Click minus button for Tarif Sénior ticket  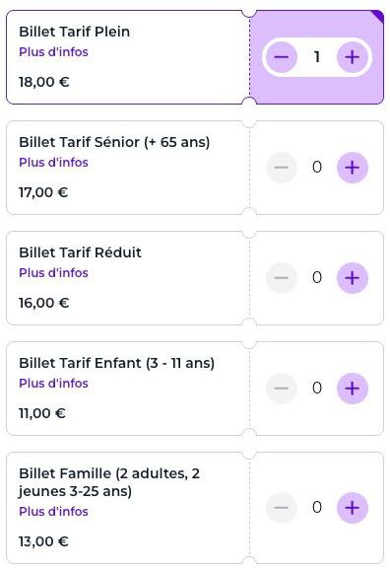pyautogui.click(x=282, y=168)
